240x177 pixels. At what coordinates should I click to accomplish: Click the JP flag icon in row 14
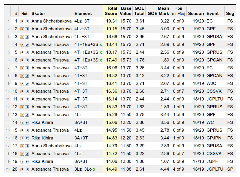point(24,122)
